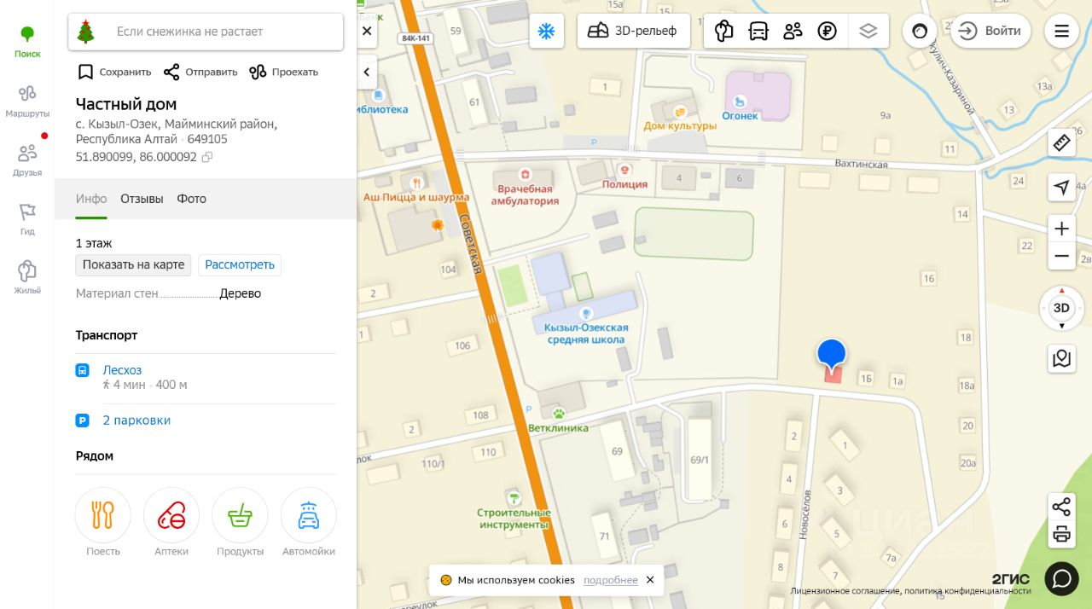Viewport: 1092px width, 609px height.
Task: Click the Войти login button
Action: pos(990,32)
